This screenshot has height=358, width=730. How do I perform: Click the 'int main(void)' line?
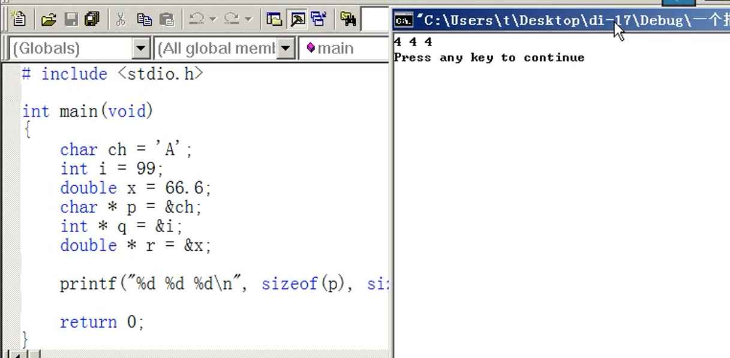point(88,111)
